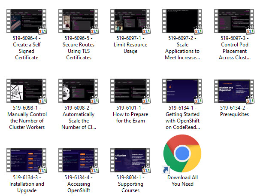Click the 519-6097-1 Limit Resource Usage video icon
This screenshot has height=196, width=257.
[x=130, y=21]
